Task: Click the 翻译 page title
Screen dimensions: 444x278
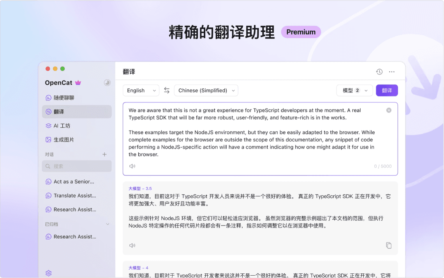Action: (129, 72)
